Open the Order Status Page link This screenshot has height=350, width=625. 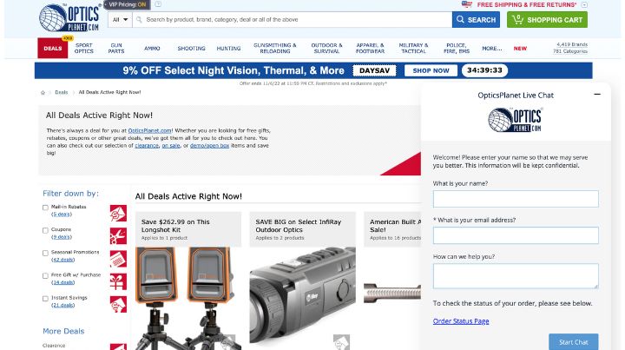461,320
